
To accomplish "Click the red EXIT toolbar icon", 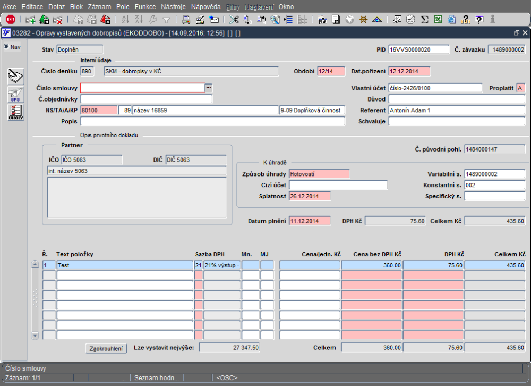I will 10,20.
